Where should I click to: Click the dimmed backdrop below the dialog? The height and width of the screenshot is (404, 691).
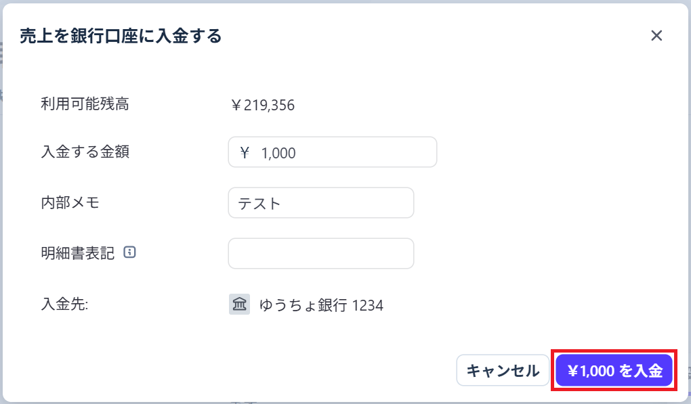(x=339, y=401)
